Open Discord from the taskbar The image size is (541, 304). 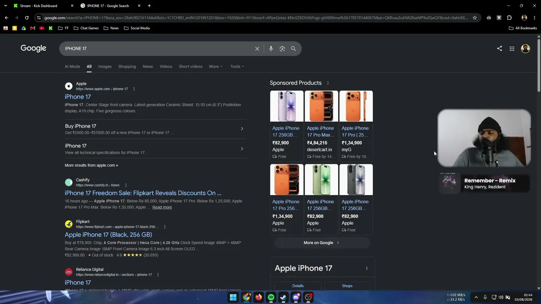coord(296,297)
